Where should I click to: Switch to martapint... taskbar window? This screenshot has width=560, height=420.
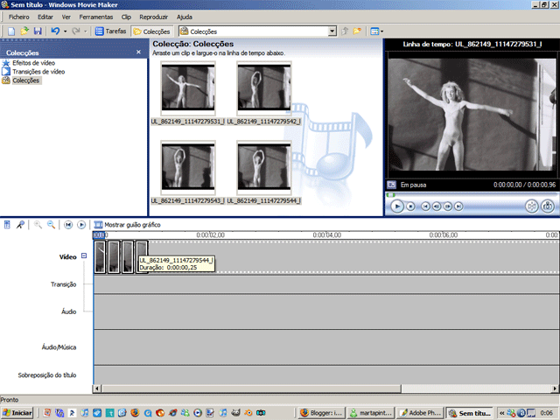click(x=371, y=413)
